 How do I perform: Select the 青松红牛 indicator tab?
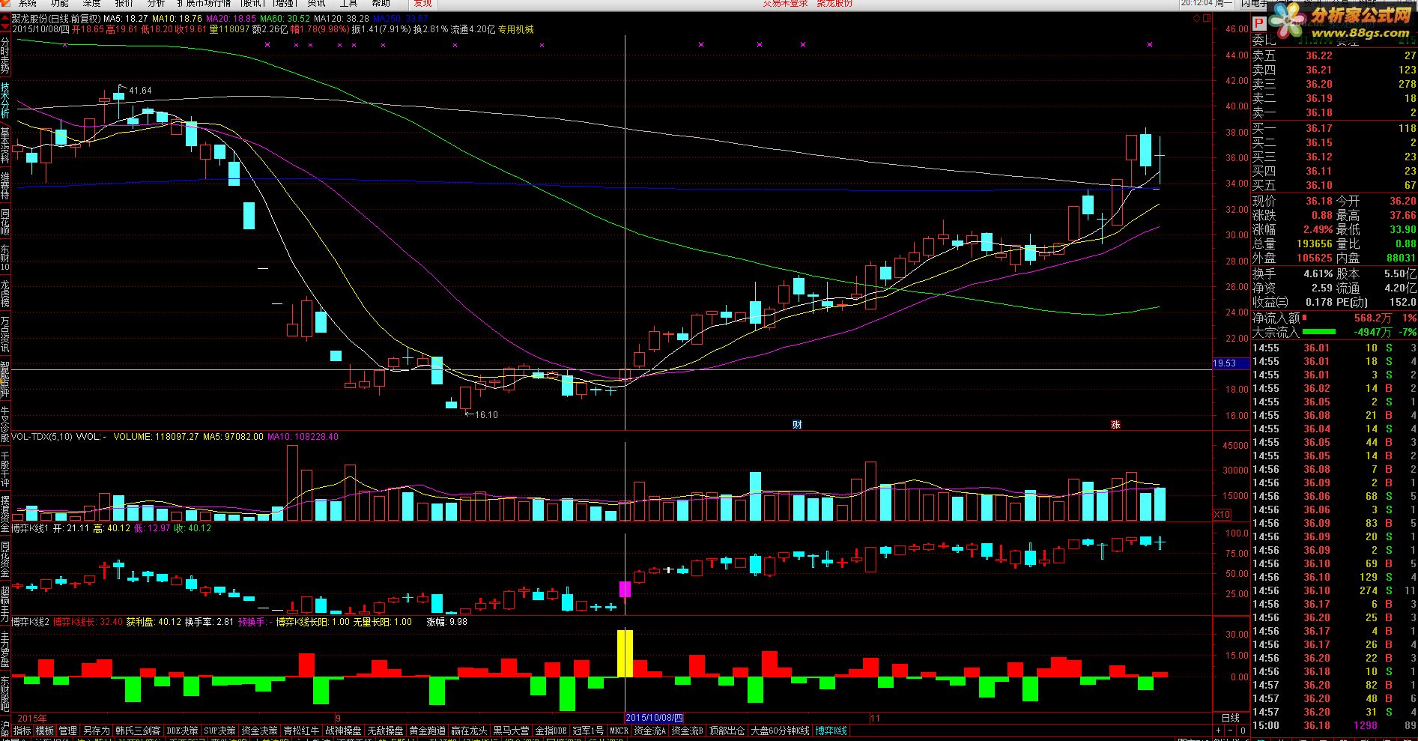click(x=301, y=731)
